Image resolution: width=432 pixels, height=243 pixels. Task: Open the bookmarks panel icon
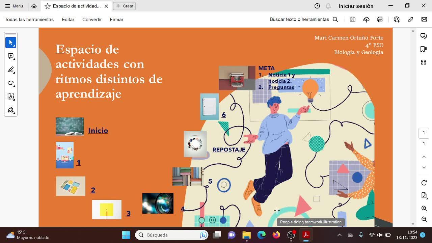424,49
